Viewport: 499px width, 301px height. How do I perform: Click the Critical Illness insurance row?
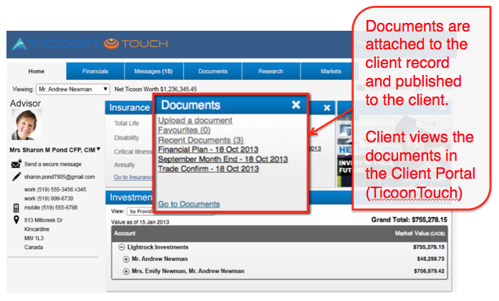point(133,152)
